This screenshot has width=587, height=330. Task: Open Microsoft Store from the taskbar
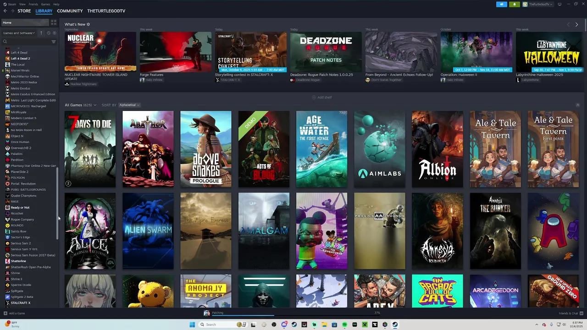[x=334, y=324]
